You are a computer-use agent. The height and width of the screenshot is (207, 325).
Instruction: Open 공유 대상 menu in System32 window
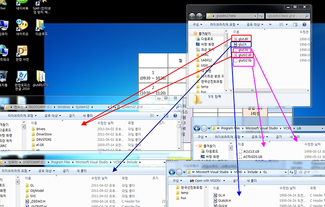pyautogui.click(x=53, y=116)
